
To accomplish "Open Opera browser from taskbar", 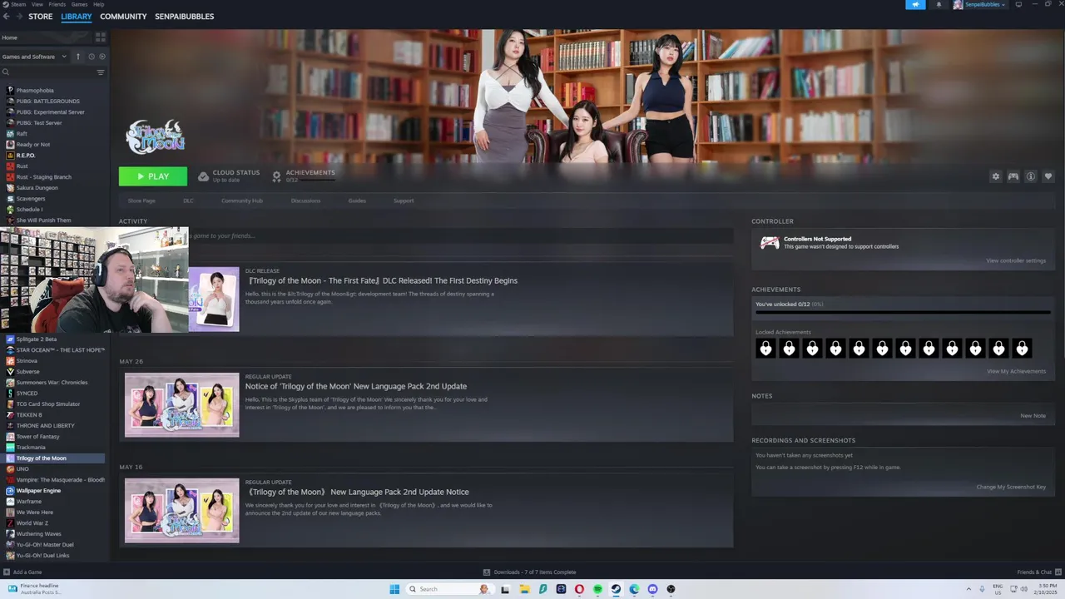I will (579, 589).
